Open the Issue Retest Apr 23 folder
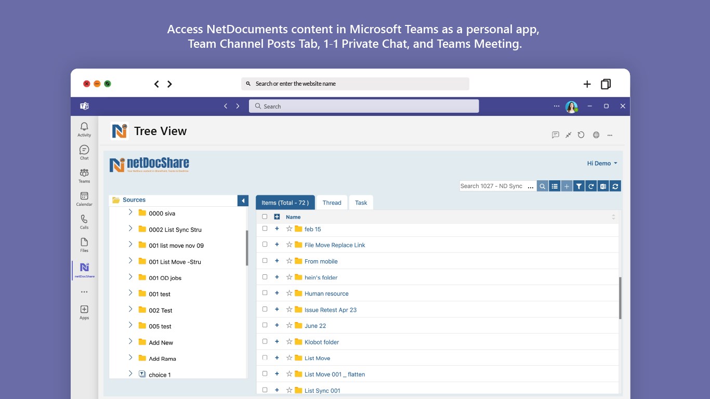This screenshot has height=399, width=710. (x=330, y=310)
